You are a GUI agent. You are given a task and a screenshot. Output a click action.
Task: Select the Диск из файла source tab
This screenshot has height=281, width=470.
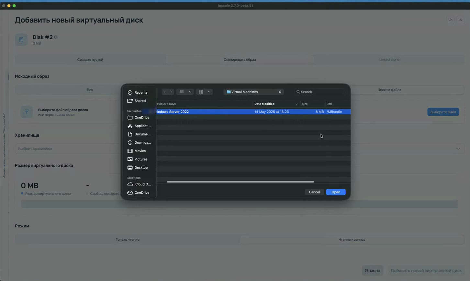coord(389,90)
